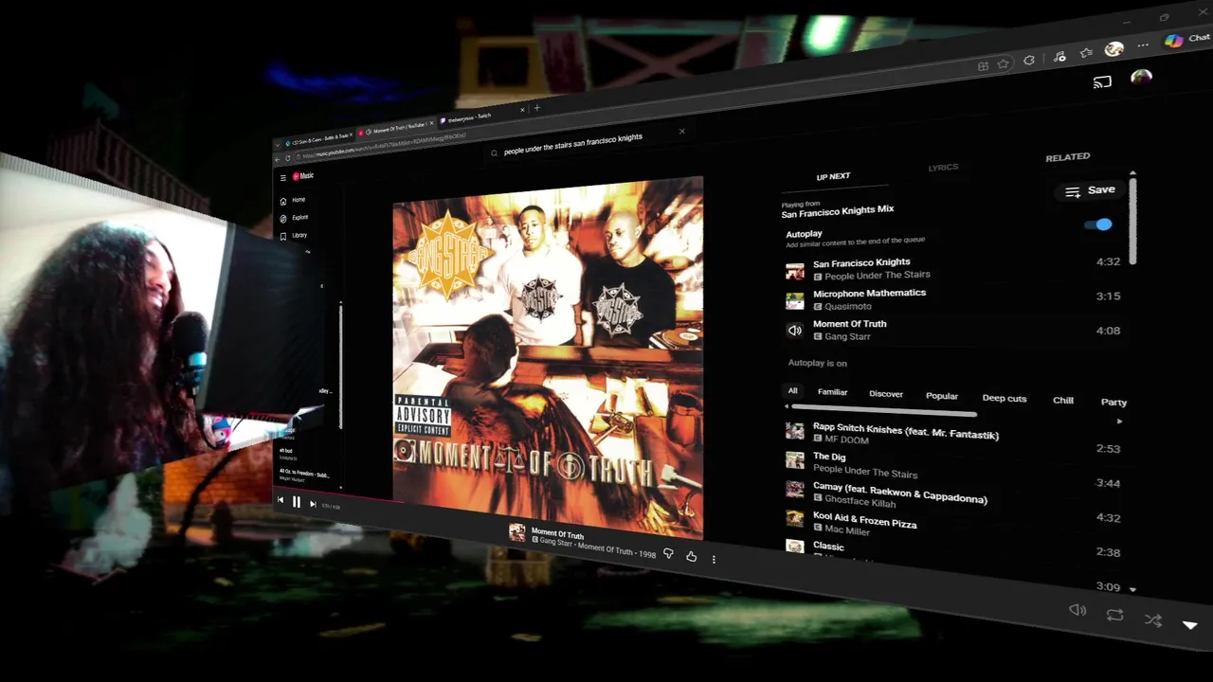Play Microphone Mathematics by Quasimoto

coord(952,298)
